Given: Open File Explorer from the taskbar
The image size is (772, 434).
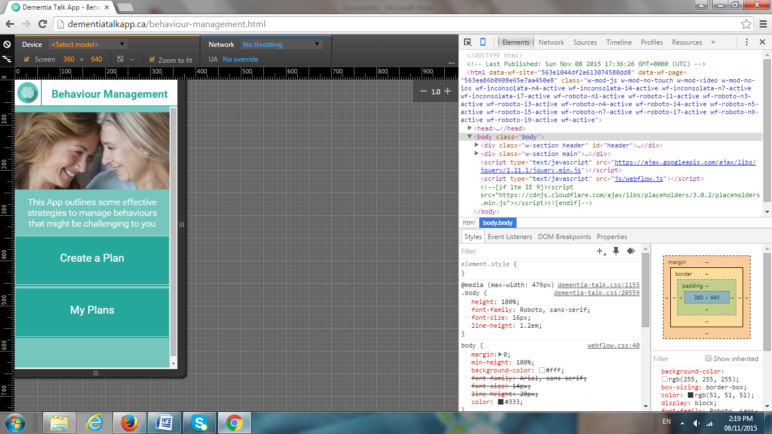Looking at the screenshot, I should pos(59,423).
